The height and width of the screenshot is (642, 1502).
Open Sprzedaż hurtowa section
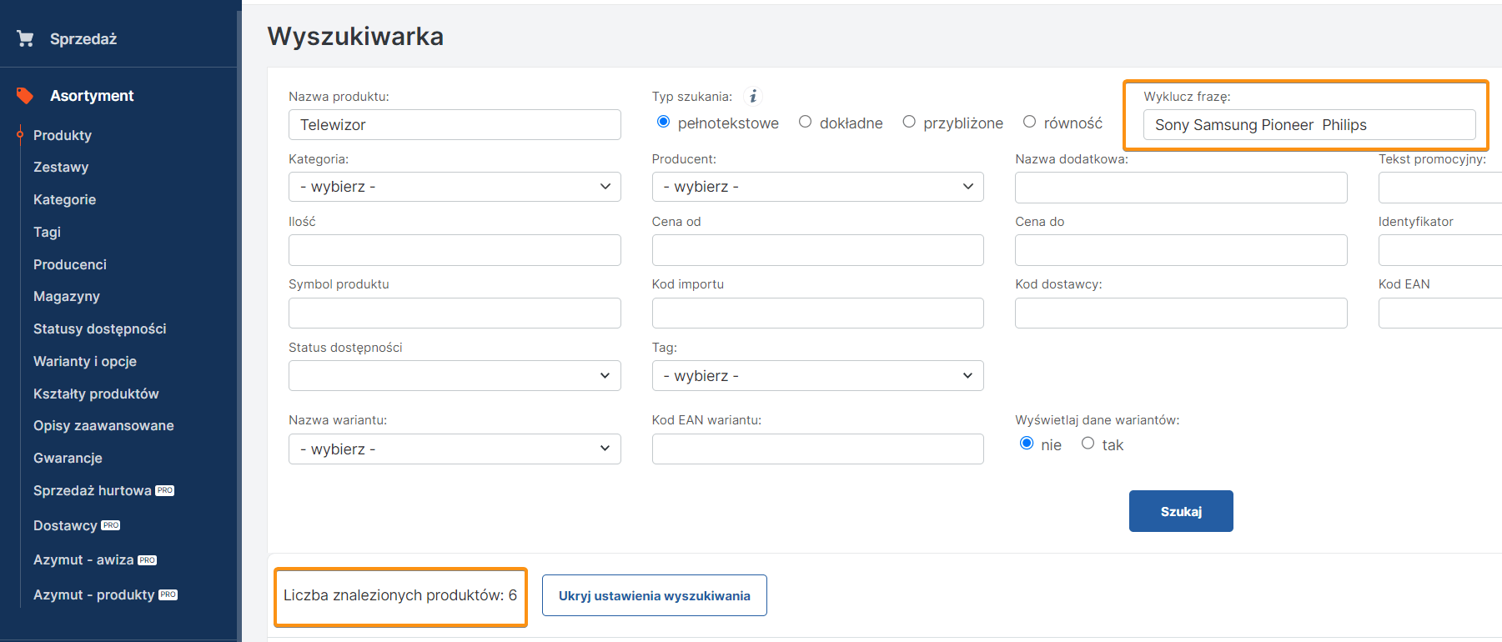tap(93, 490)
